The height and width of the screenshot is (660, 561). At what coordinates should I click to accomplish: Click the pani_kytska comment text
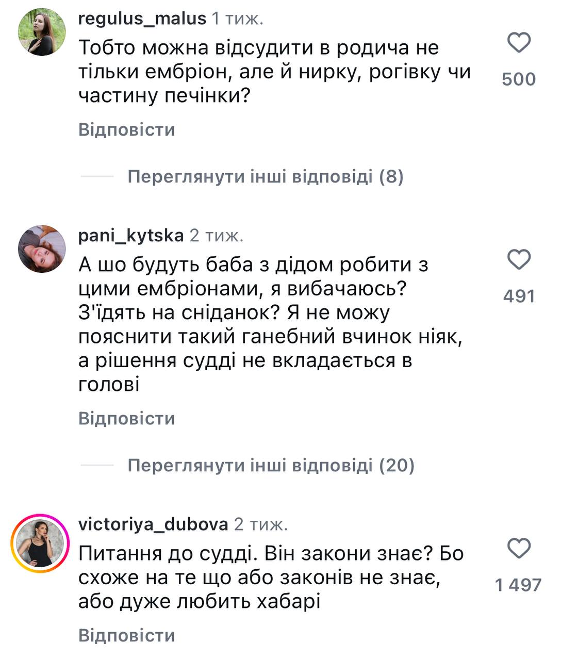pos(268,324)
